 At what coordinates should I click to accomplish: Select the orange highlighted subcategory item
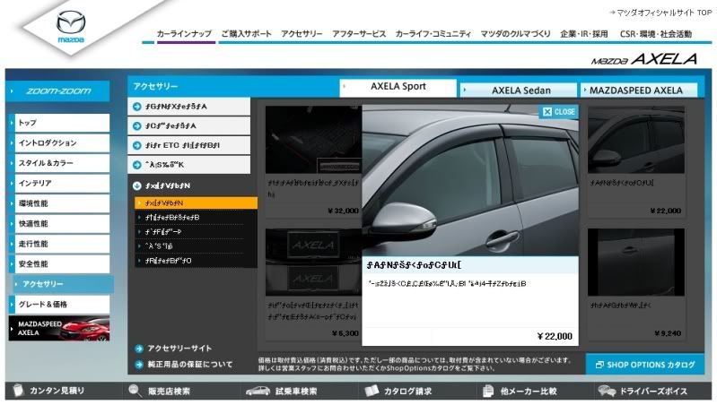point(196,202)
